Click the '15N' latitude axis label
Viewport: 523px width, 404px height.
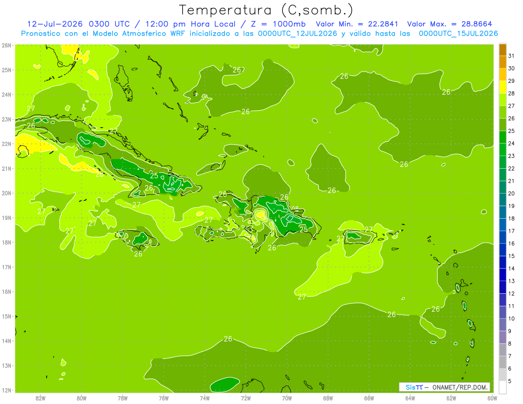[x=6, y=316]
